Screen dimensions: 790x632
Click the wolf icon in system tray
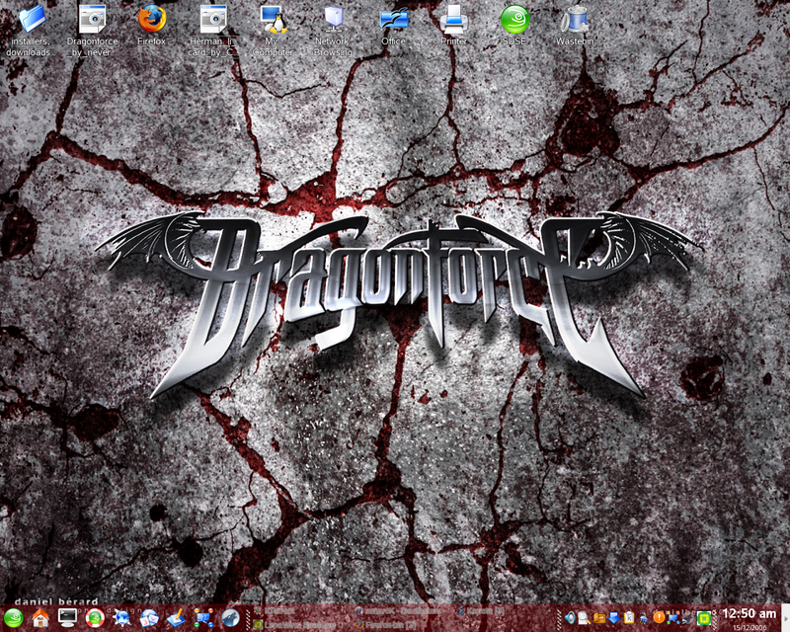point(688,617)
